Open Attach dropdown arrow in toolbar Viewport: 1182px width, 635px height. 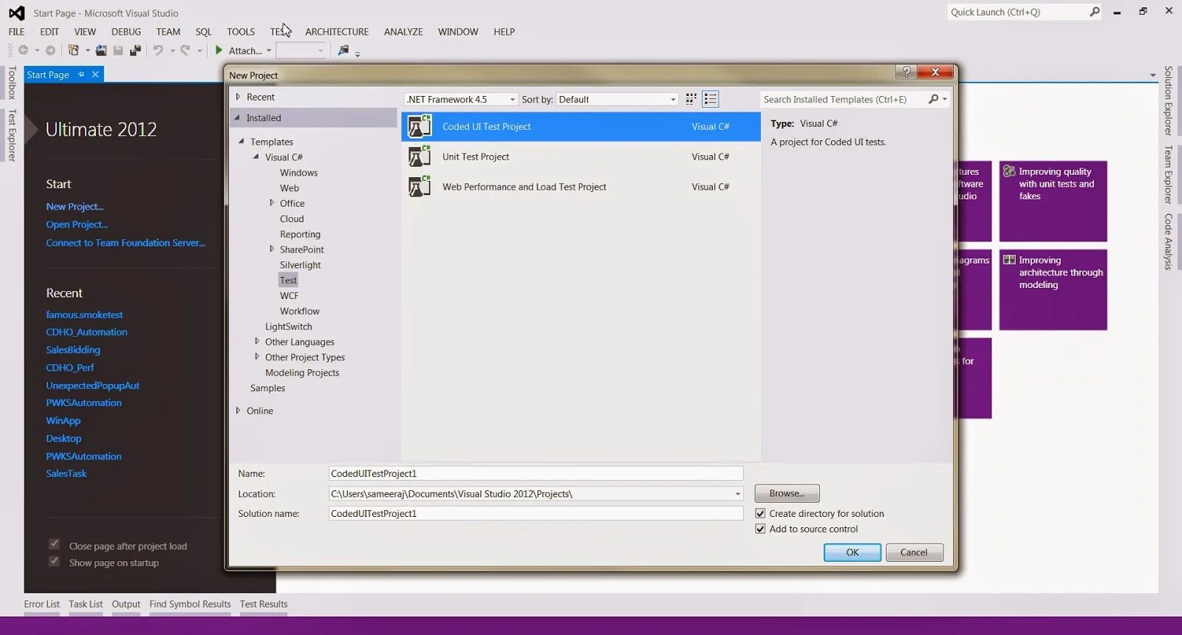[269, 51]
